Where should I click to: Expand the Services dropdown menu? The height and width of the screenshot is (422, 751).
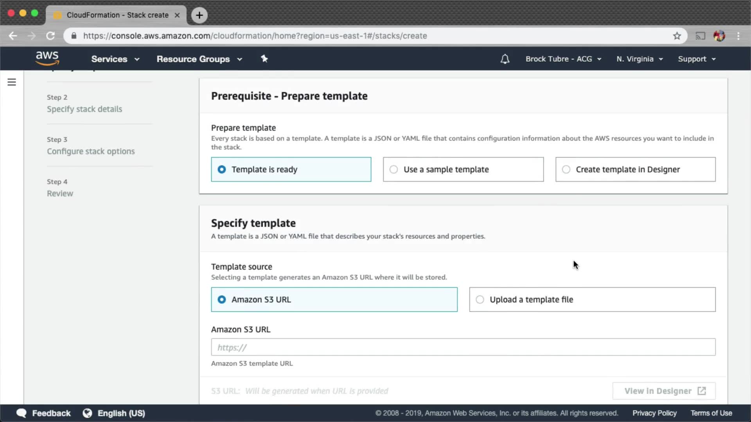click(x=115, y=59)
